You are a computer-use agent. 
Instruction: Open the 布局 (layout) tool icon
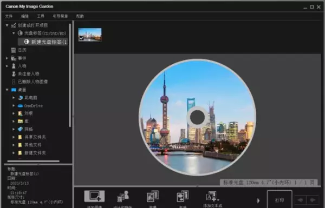pos(183,196)
